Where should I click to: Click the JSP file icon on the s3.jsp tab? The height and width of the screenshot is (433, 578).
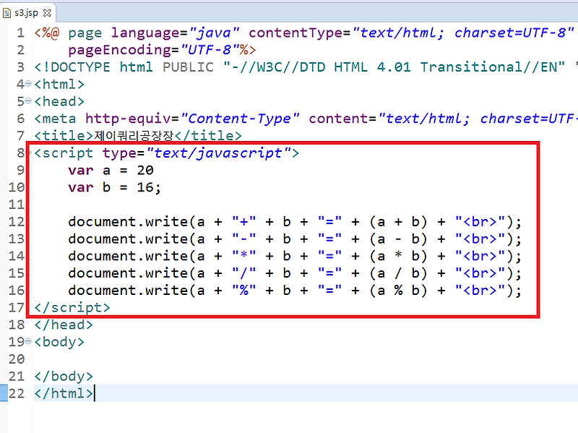click(x=7, y=13)
